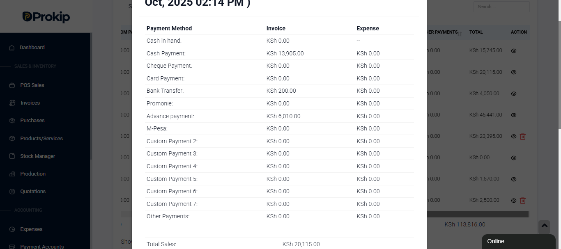View details of KSh 4,050.00 row

click(513, 94)
